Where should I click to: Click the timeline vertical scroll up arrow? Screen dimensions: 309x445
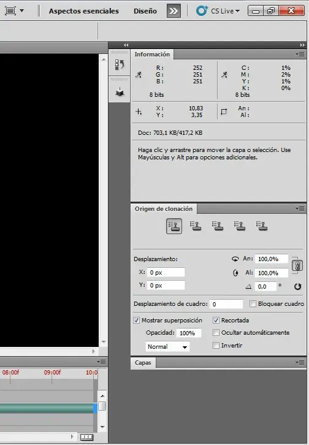(102, 395)
